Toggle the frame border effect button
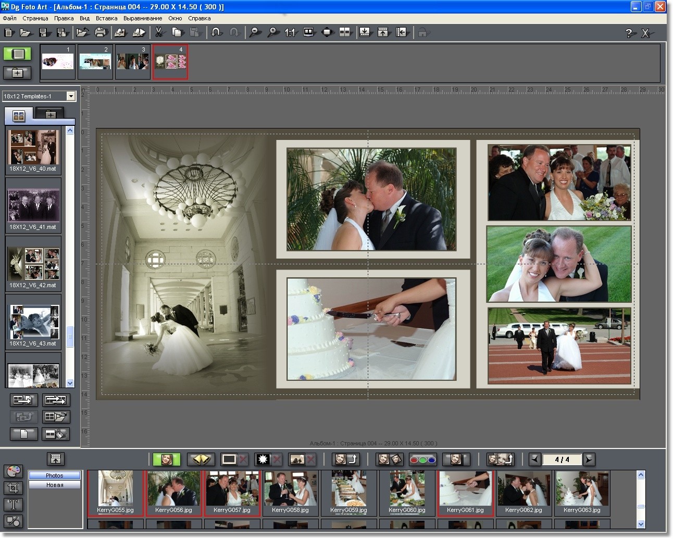Screen dimensions: 673x539 pyautogui.click(x=229, y=459)
